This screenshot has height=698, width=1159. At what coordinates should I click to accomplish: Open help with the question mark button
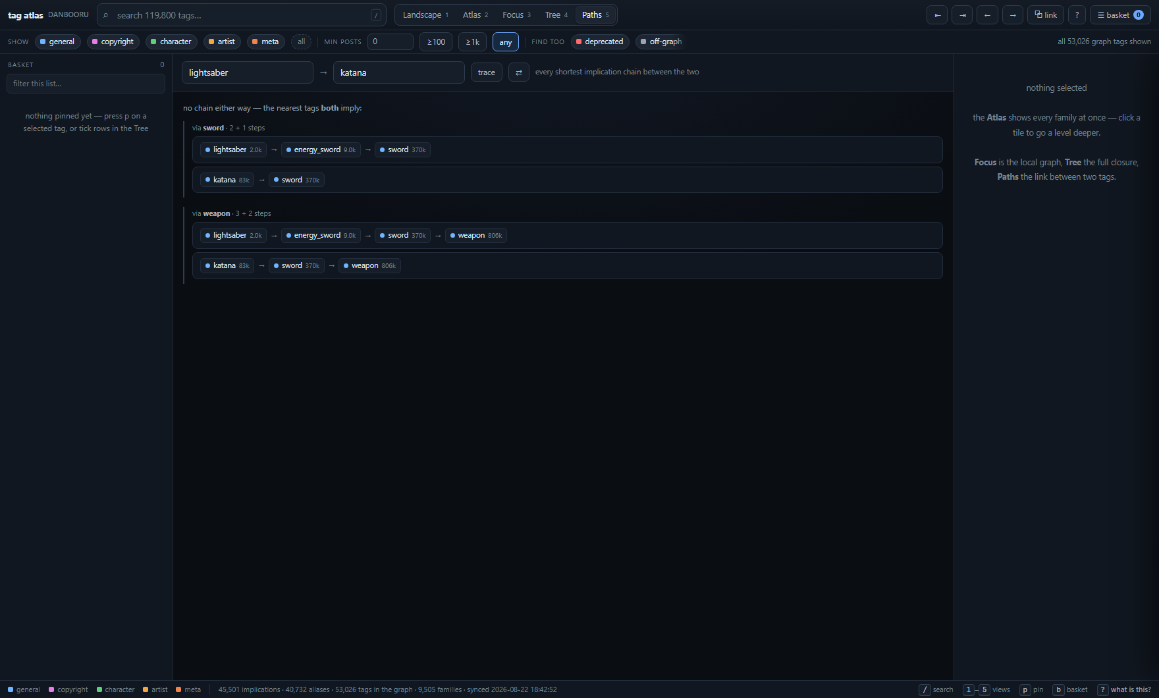(x=1077, y=14)
